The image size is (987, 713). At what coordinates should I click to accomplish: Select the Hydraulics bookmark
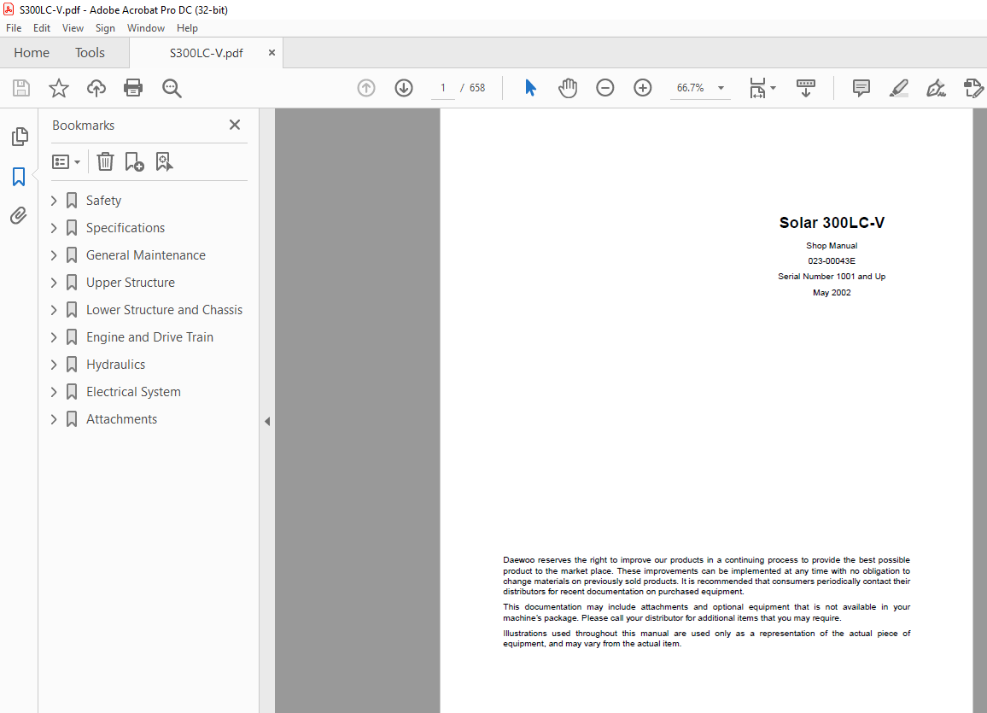pyautogui.click(x=116, y=365)
